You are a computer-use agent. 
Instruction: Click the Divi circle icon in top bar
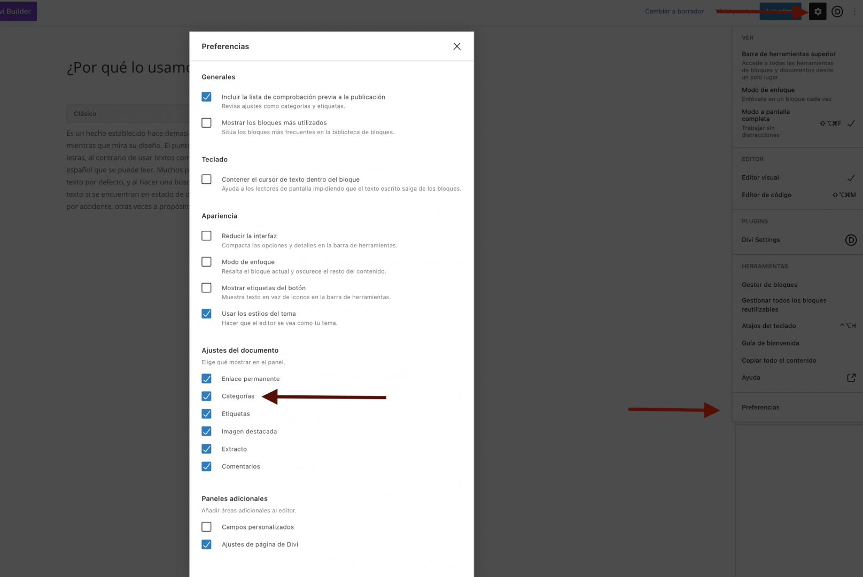[x=837, y=11]
